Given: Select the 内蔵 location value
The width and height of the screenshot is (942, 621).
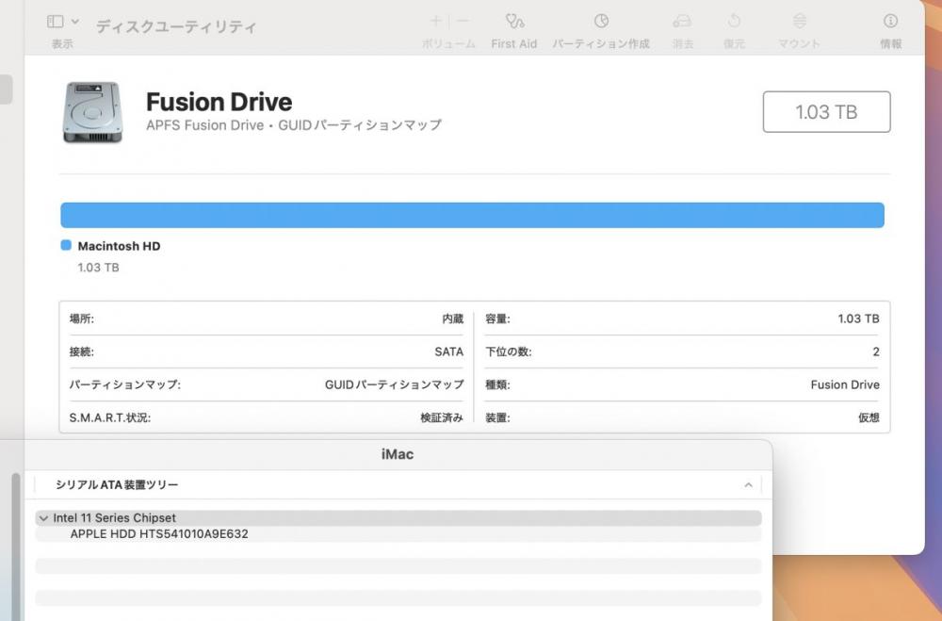Looking at the screenshot, I should click(452, 319).
